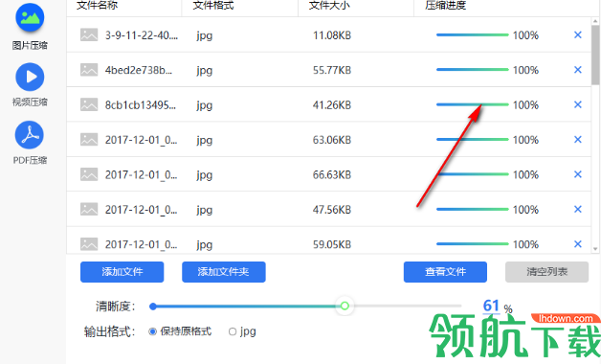Click the 59.05KB file size cell
Screen dimensions: 601x364
pyautogui.click(x=332, y=244)
